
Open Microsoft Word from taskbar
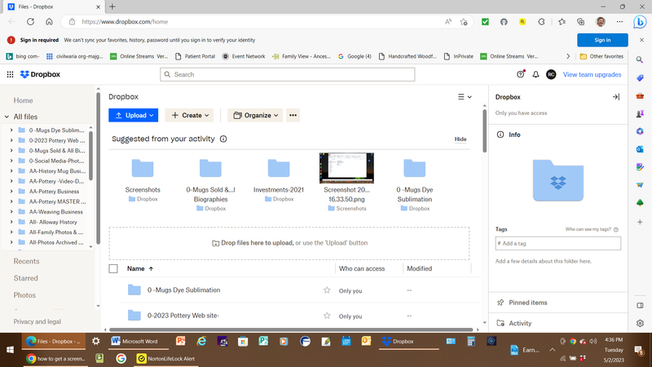(139, 341)
